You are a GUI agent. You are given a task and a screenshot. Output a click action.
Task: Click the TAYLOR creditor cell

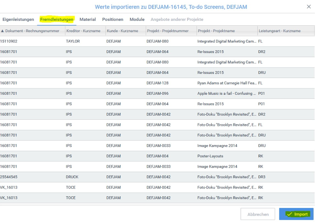[73, 41]
